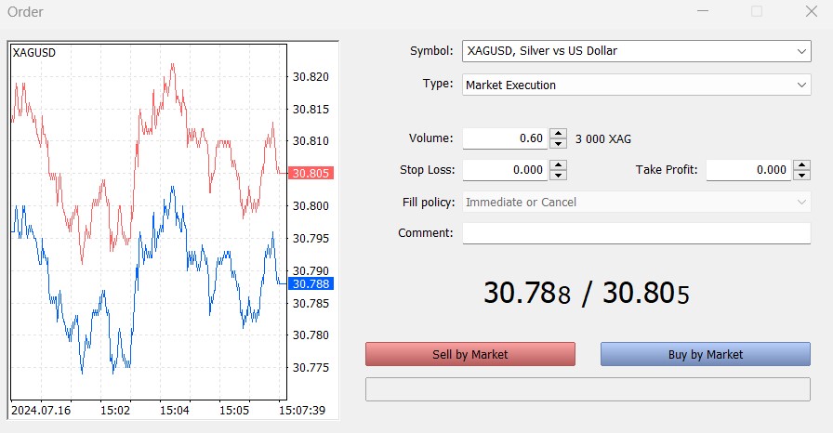Click the red 30.805 ask price label
Screen dimensions: 833x433
[x=311, y=173]
